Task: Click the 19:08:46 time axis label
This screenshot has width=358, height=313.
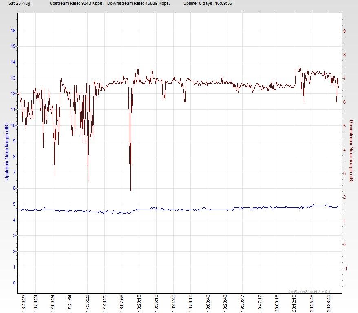Action: point(208,303)
